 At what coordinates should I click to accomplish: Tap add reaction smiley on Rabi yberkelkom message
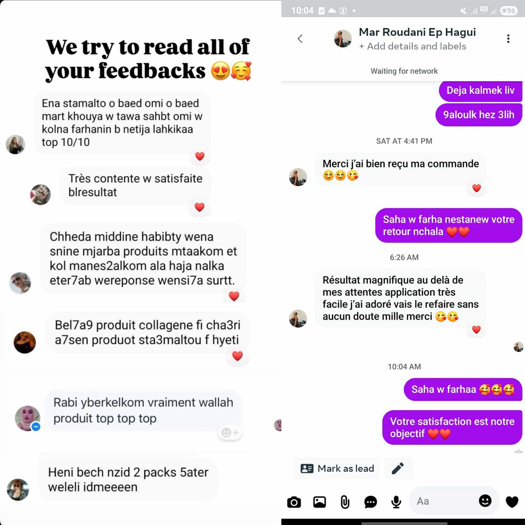(230, 433)
